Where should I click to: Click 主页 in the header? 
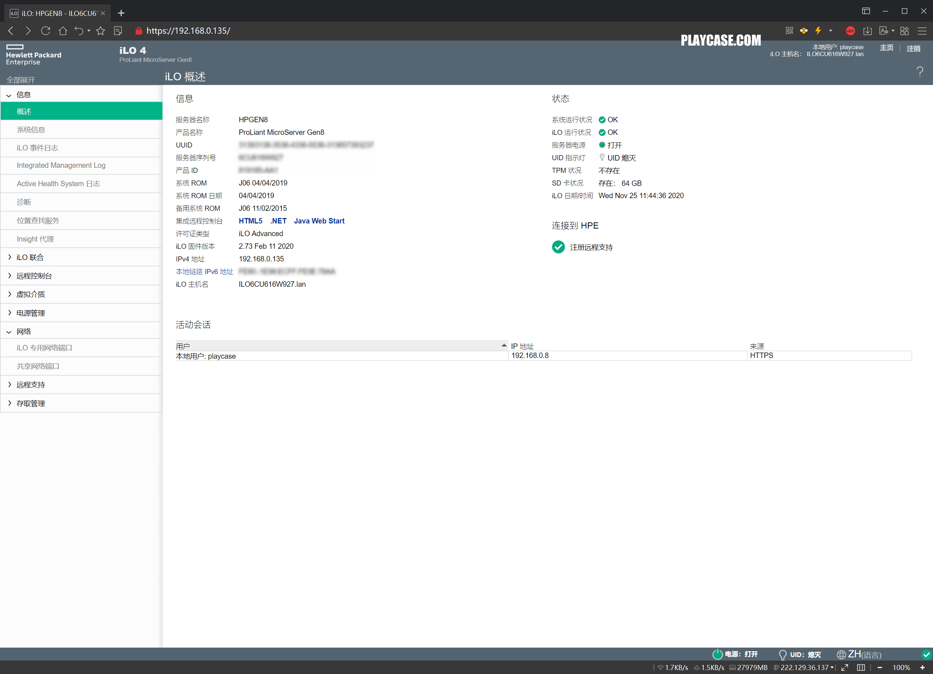(887, 48)
